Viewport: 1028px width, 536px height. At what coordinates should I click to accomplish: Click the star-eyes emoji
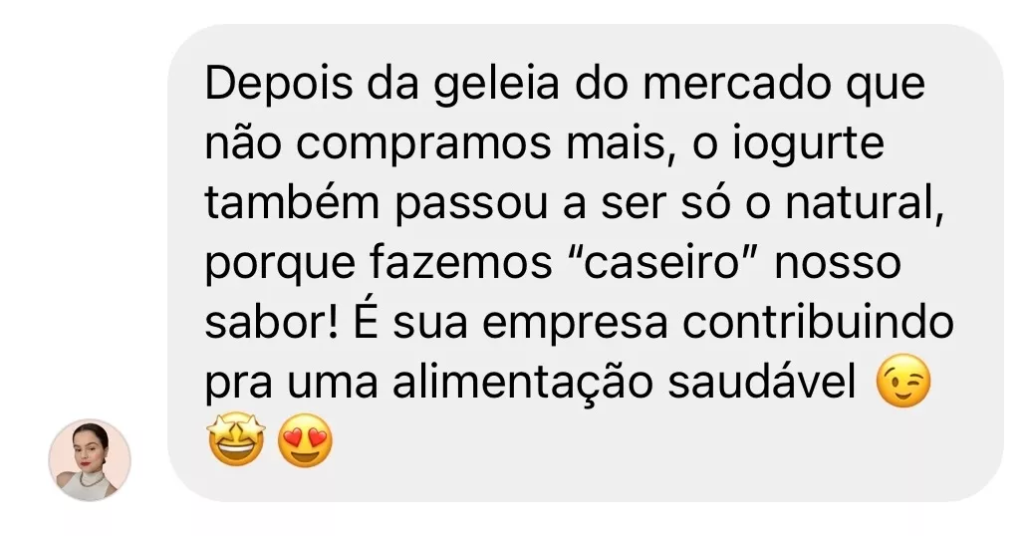(236, 439)
